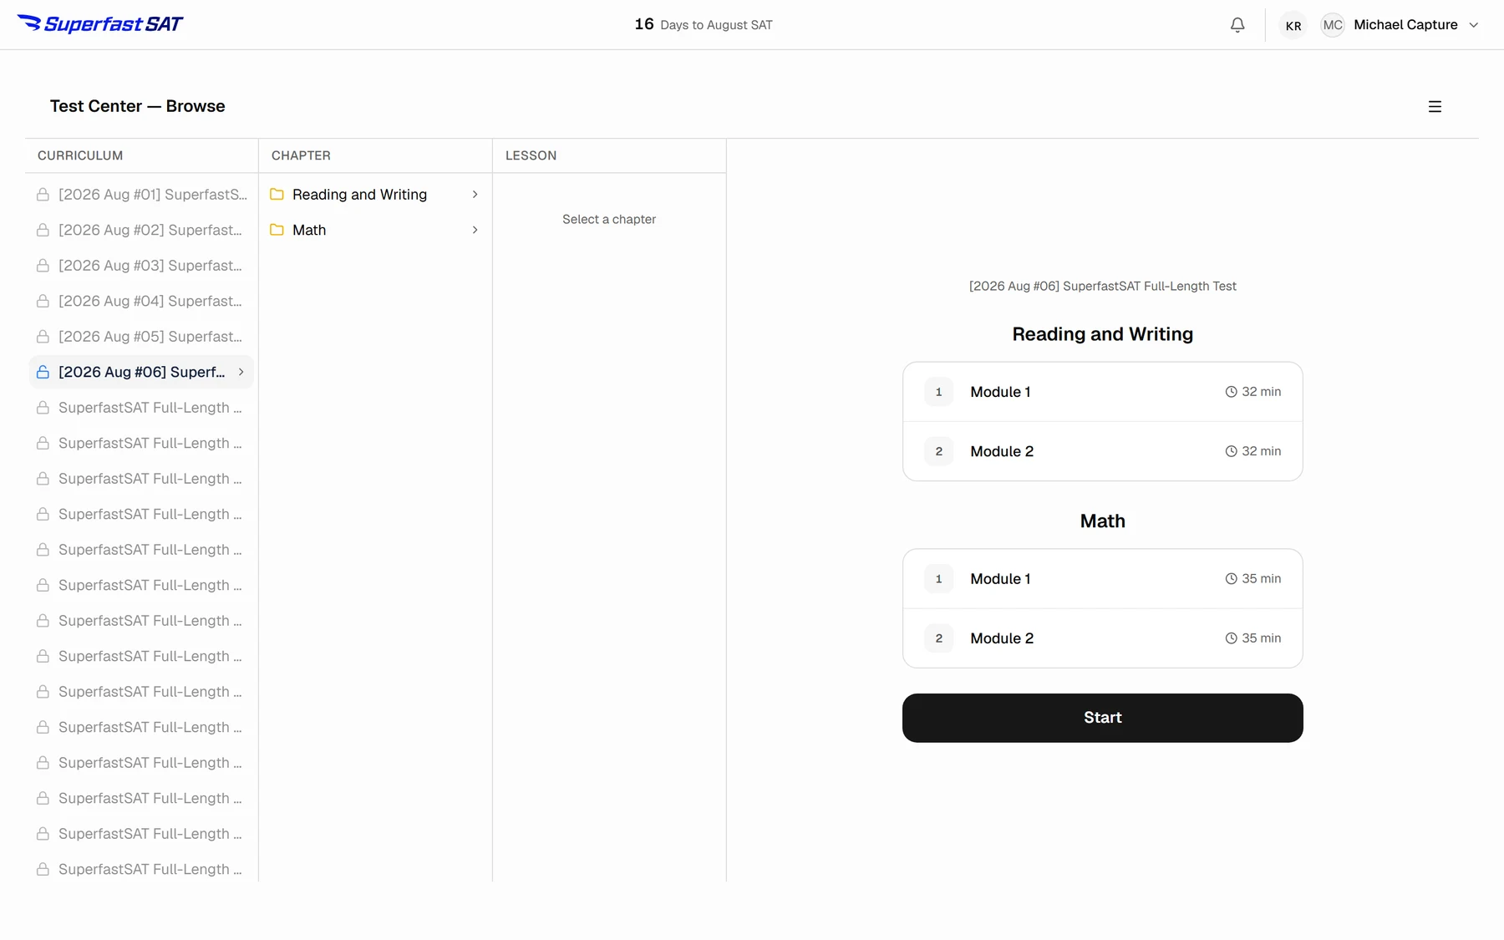Click chevron on [2026 Aug #06] curriculum row
1504x940 pixels.
tap(241, 372)
